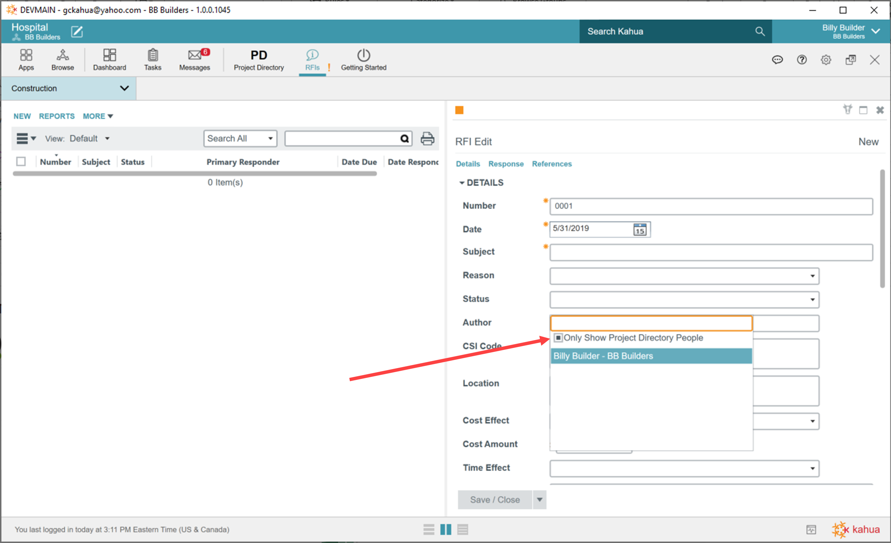The image size is (891, 543).
Task: Open the Reason dropdown
Action: pyautogui.click(x=812, y=276)
